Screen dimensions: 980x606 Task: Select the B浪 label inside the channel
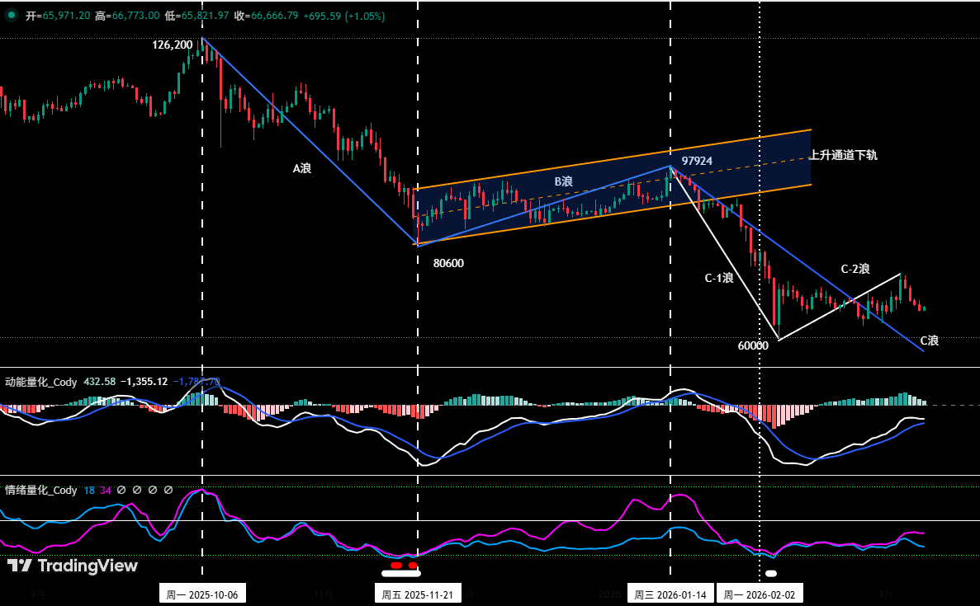(x=563, y=181)
